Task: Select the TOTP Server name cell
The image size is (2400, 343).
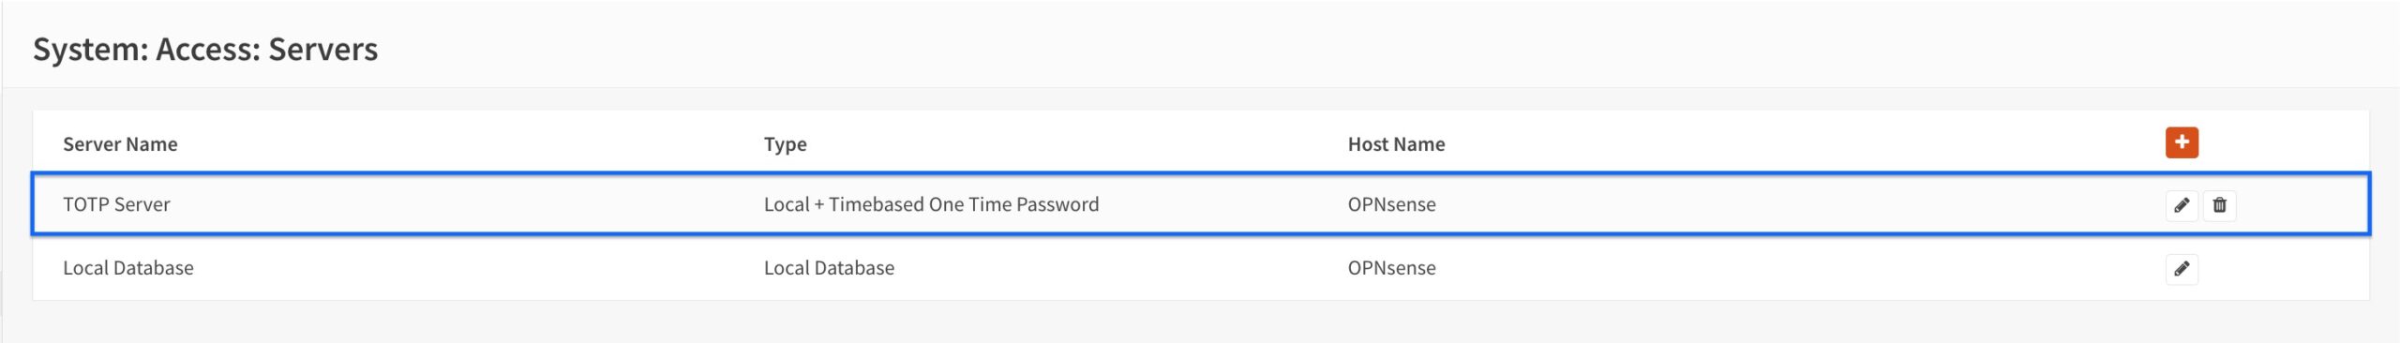Action: [116, 204]
